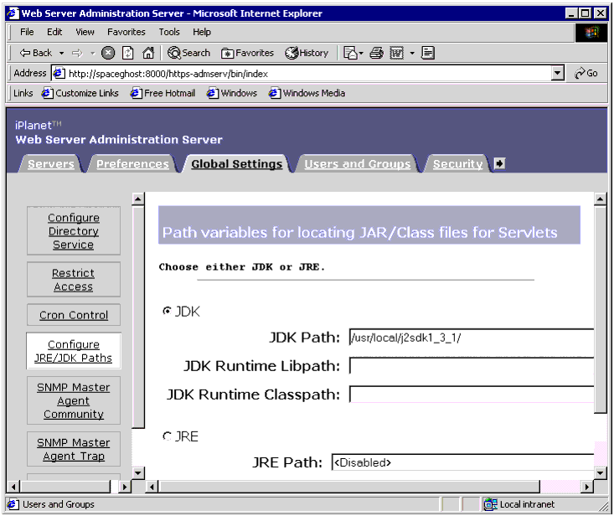This screenshot has width=614, height=516.
Task: Print the page with printer icon
Action: click(x=377, y=53)
